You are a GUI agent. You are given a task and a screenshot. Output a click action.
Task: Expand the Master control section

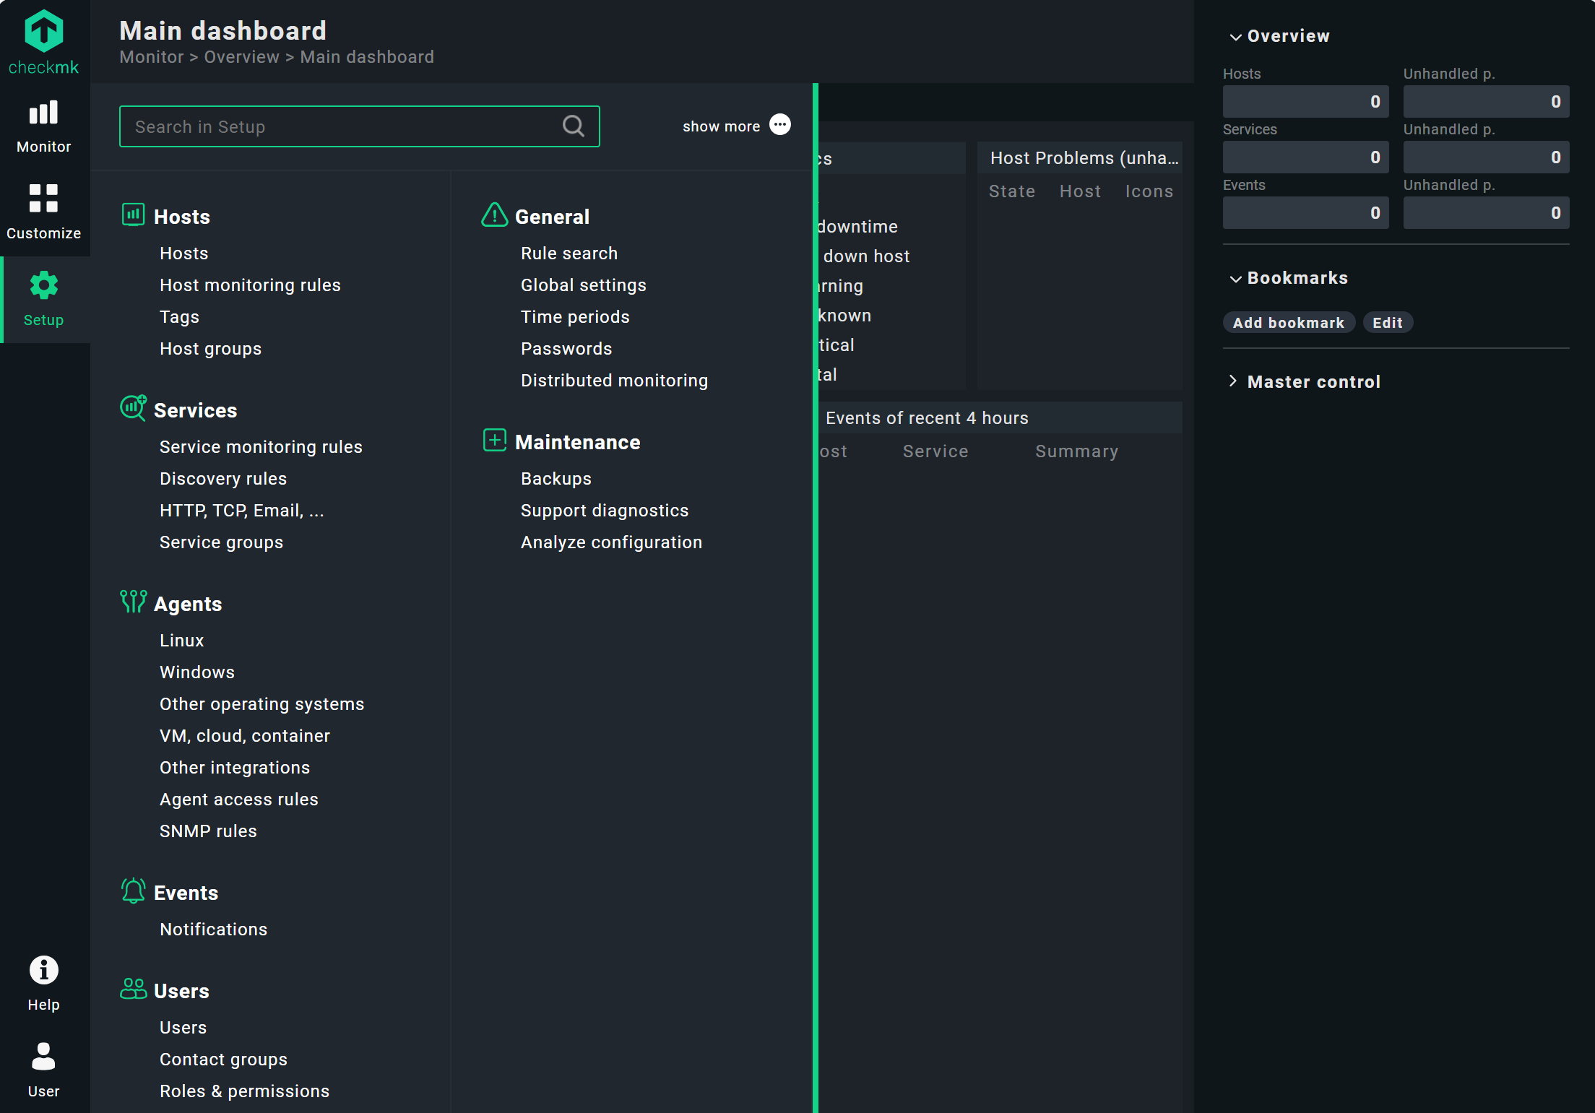point(1313,381)
